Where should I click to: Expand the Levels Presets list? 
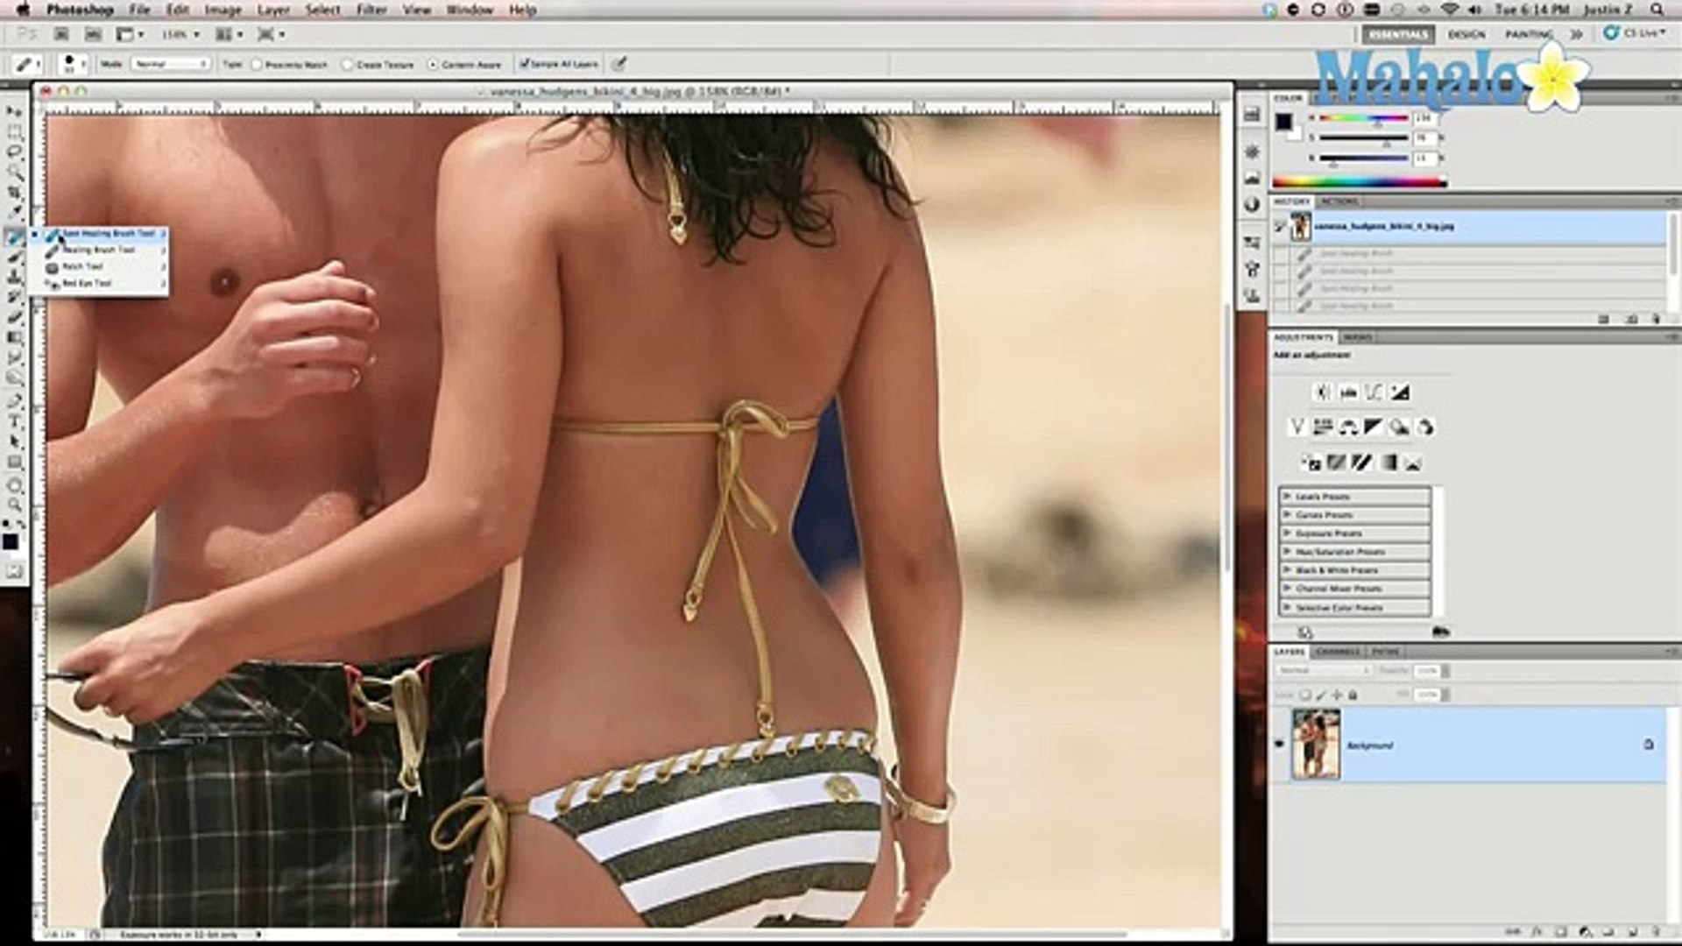point(1288,497)
